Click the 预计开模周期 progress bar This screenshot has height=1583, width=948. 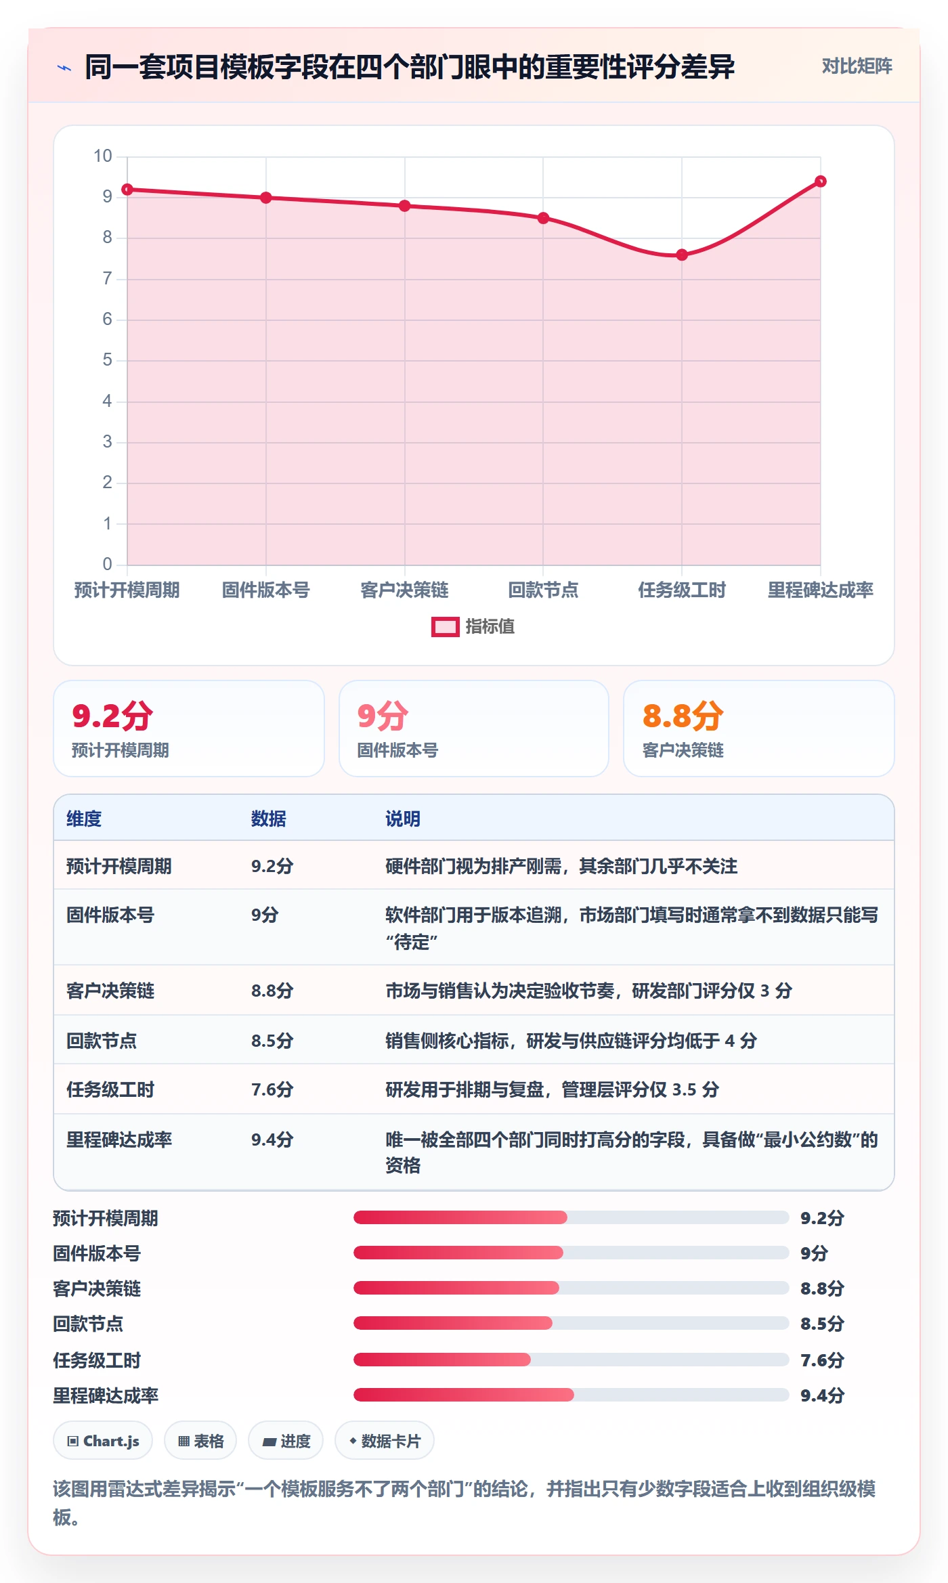point(571,1217)
